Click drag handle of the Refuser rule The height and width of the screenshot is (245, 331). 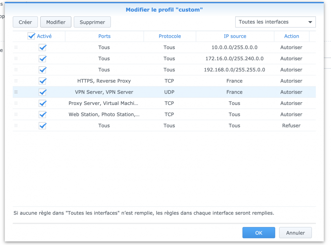pyautogui.click(x=16, y=126)
